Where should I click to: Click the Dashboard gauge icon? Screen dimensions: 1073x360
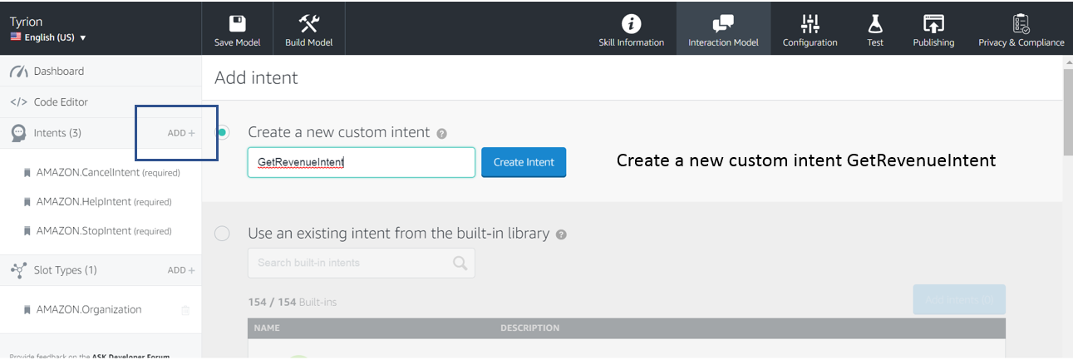18,71
